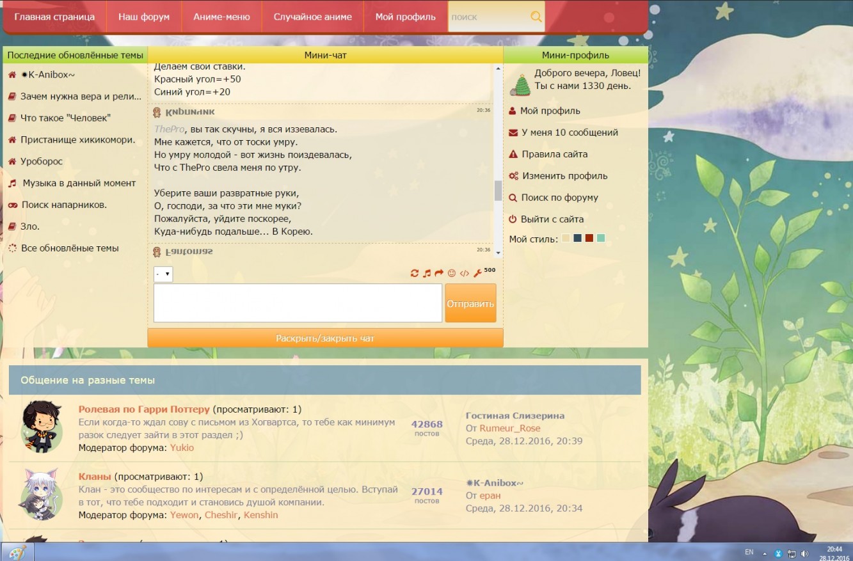Click the refresh chat icon

pyautogui.click(x=415, y=273)
